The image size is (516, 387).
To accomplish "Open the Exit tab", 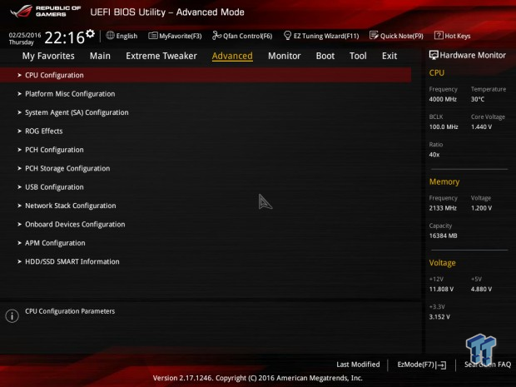I will tap(389, 56).
